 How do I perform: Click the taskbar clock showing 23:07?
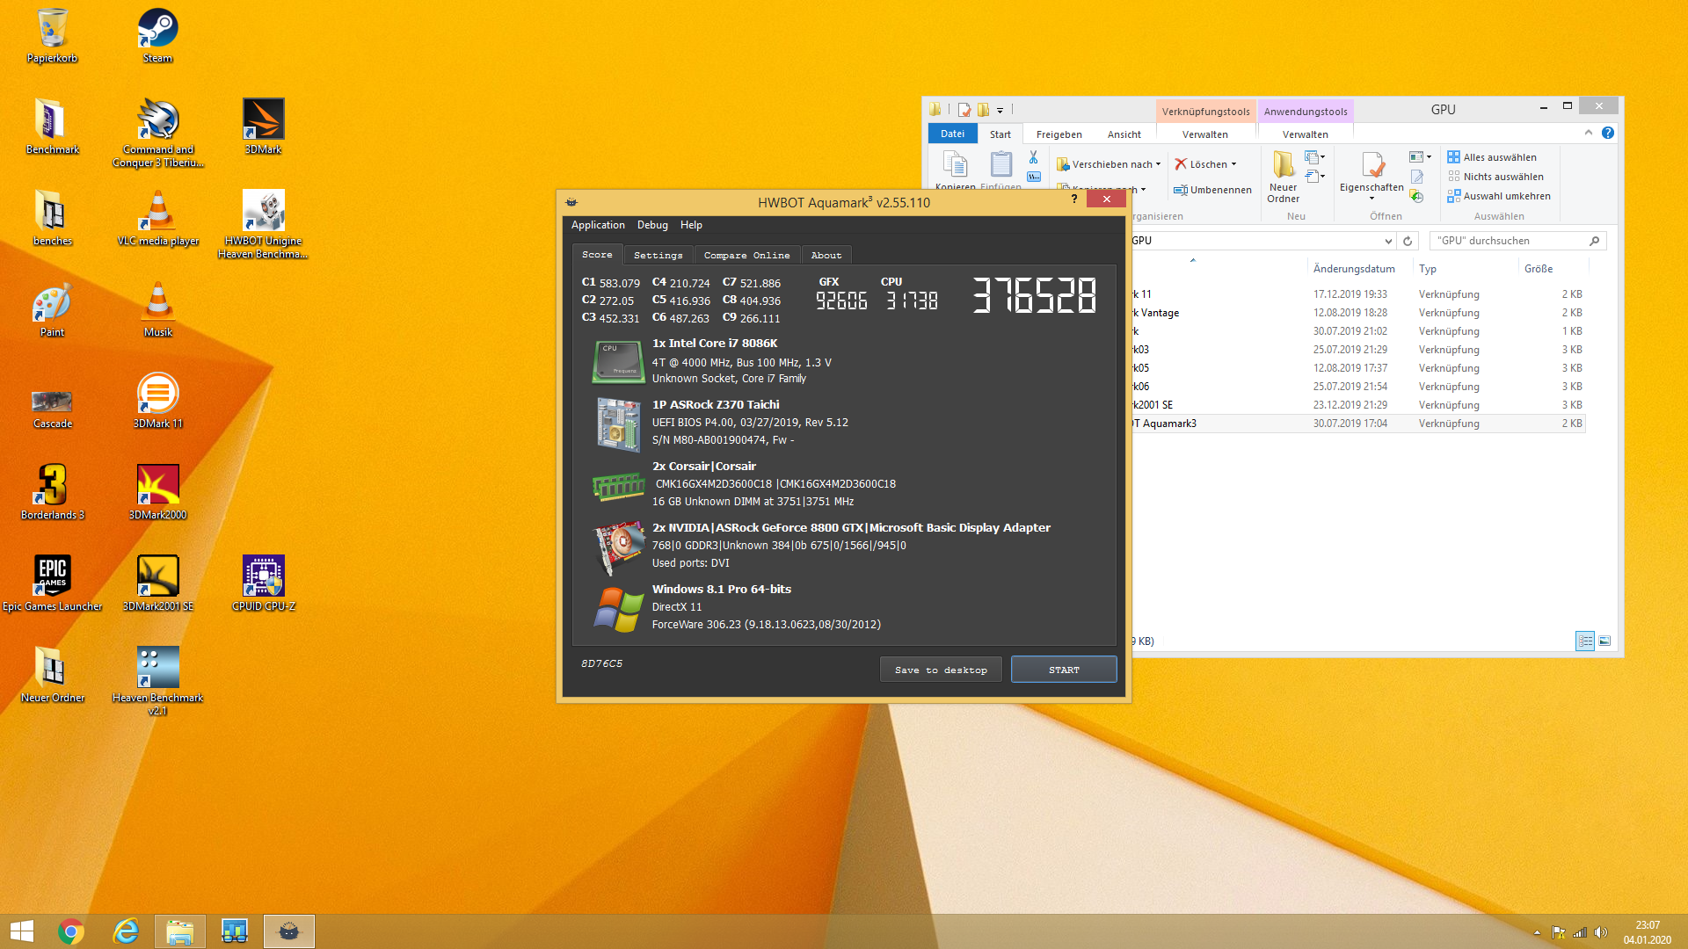pyautogui.click(x=1648, y=932)
